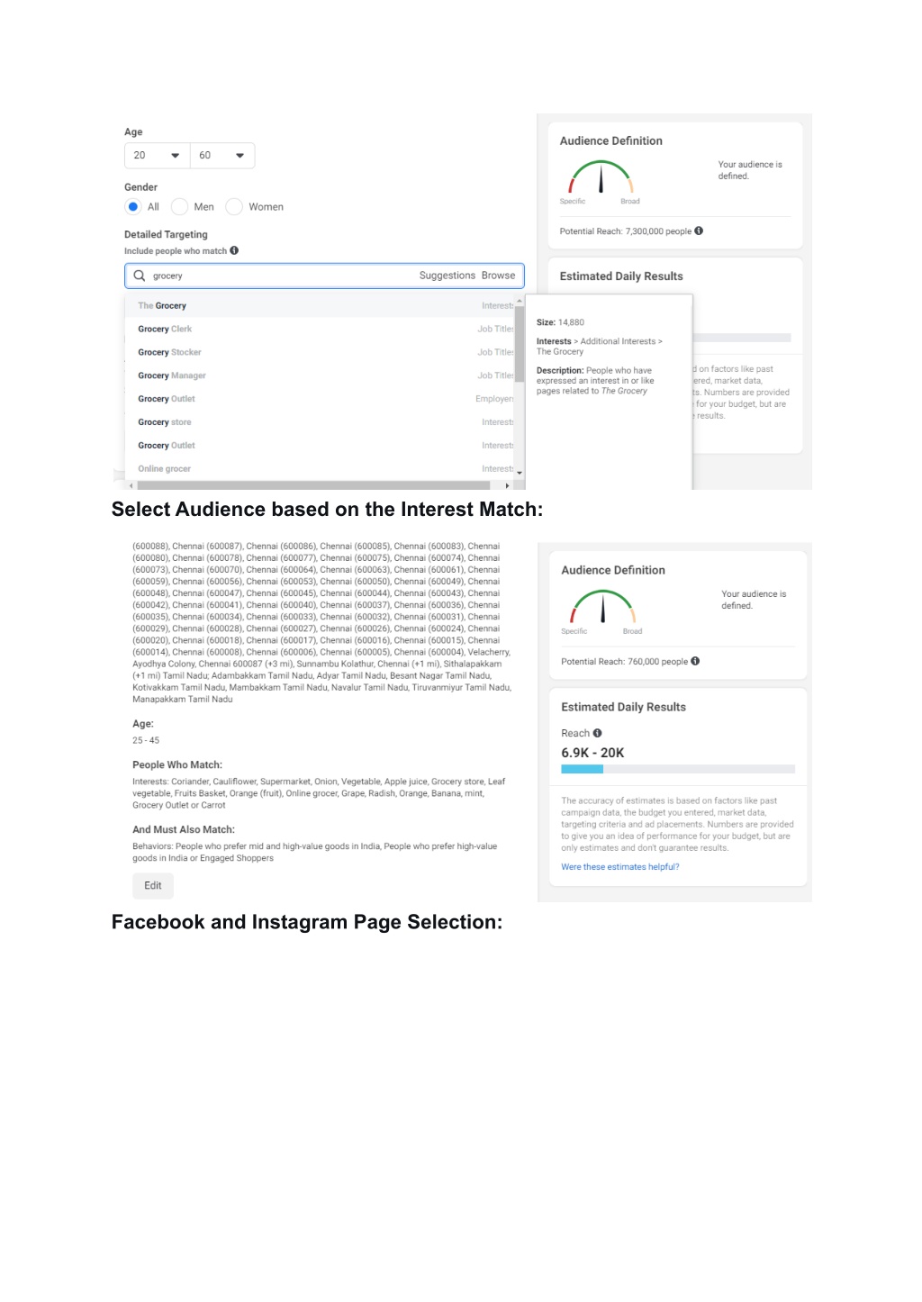The image size is (922, 1302).
Task: Open the Were these estimates helpful link
Action: pyautogui.click(x=620, y=868)
